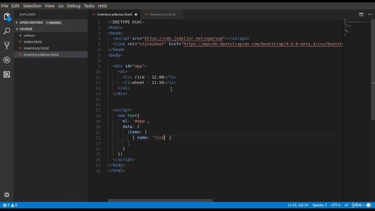Click the jsdelivr Vue script URL link
375x211 pixels.
[x=184, y=39]
